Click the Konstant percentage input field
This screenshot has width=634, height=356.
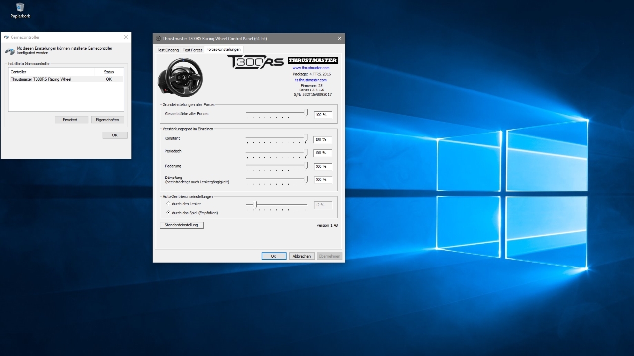click(x=322, y=139)
